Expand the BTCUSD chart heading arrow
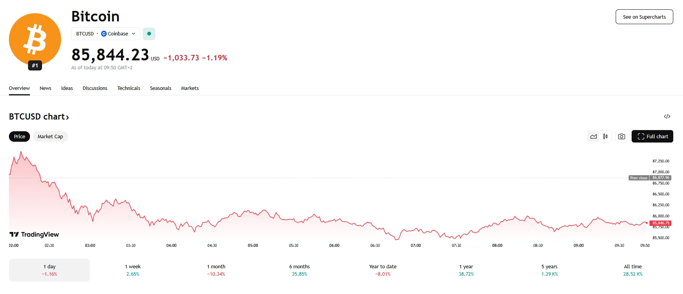Viewport: 683px width, 294px height. (67, 117)
